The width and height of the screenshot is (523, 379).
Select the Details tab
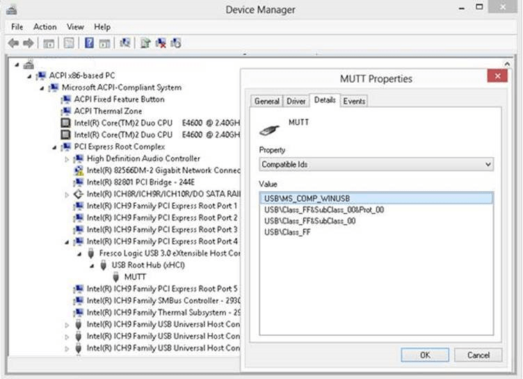[x=325, y=100]
